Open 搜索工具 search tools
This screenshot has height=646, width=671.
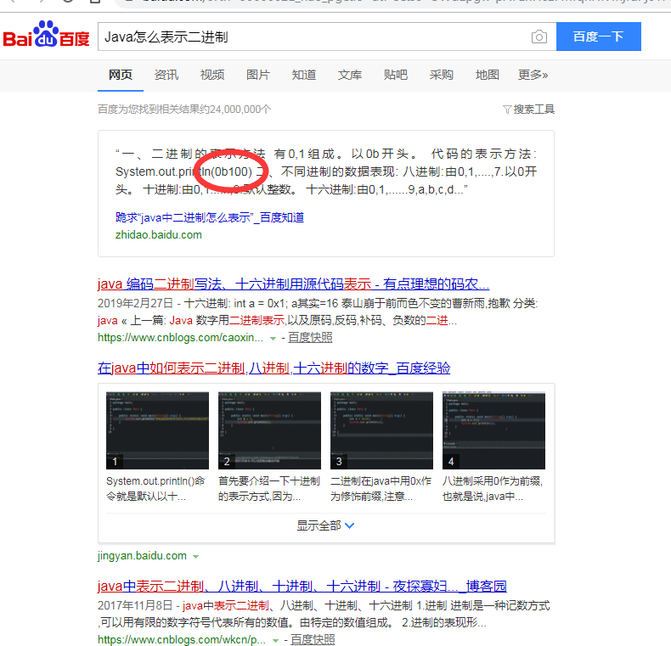coord(533,110)
